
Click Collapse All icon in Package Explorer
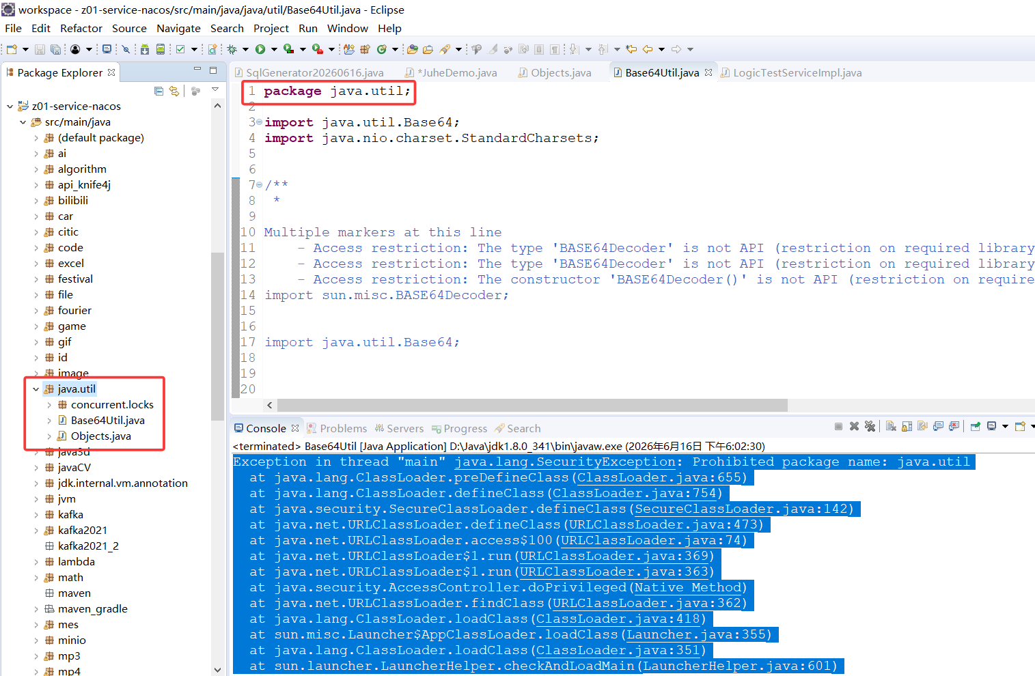pyautogui.click(x=158, y=91)
